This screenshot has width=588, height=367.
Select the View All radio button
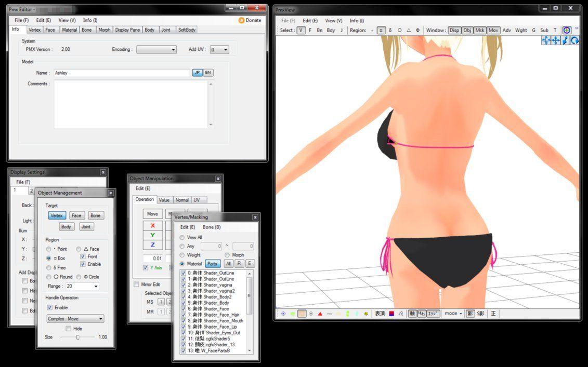pos(182,237)
